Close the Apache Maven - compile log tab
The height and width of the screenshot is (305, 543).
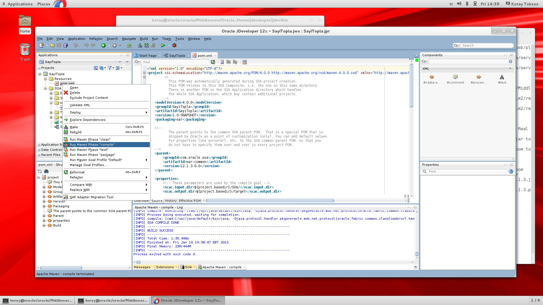244,267
